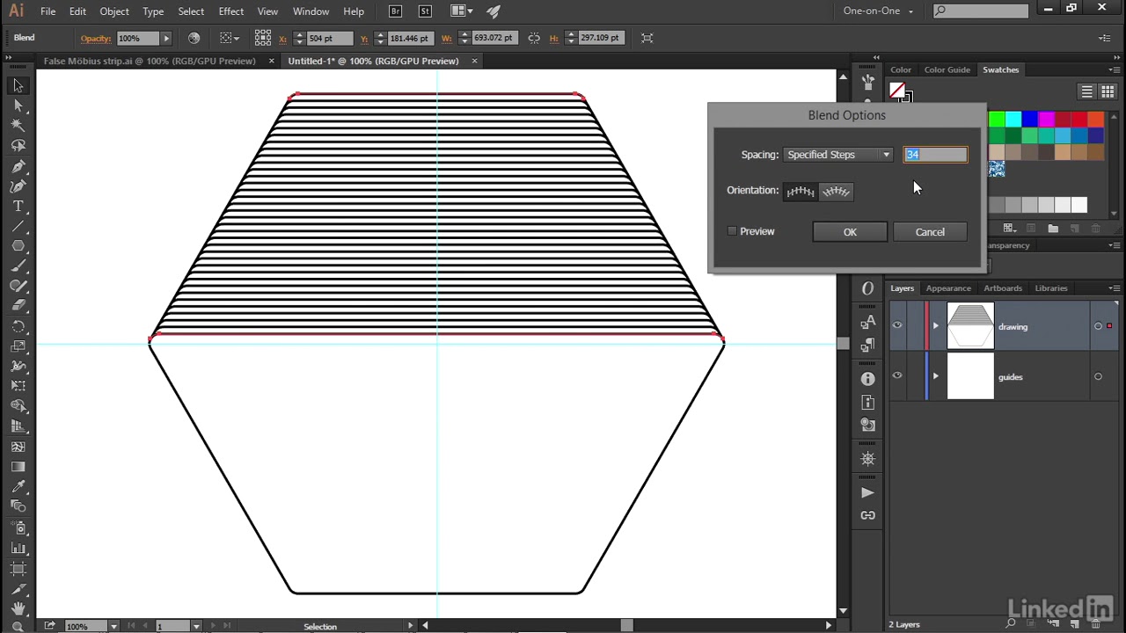Click the Transform reference point icon
The height and width of the screenshot is (633, 1126).
click(x=262, y=38)
